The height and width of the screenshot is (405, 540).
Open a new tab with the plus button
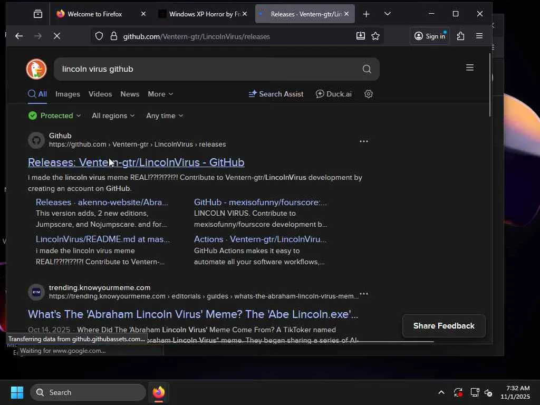(x=367, y=14)
